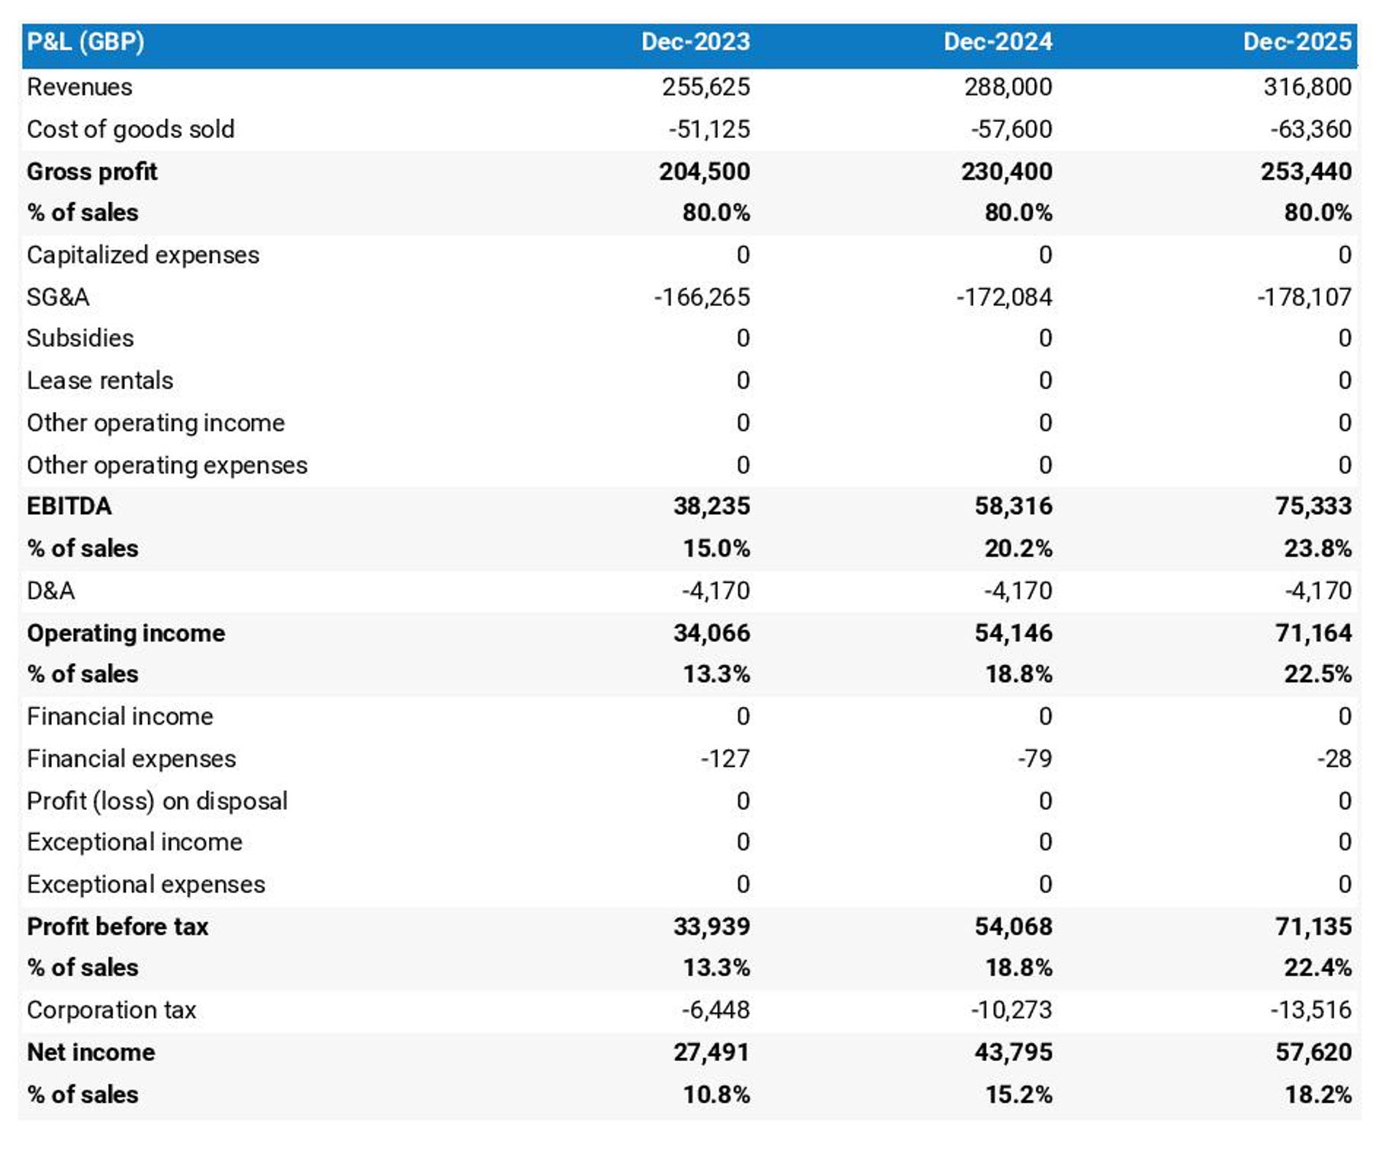Select net margin 18.2% cell
Viewport: 1373px width, 1157px height.
coord(1317,1094)
